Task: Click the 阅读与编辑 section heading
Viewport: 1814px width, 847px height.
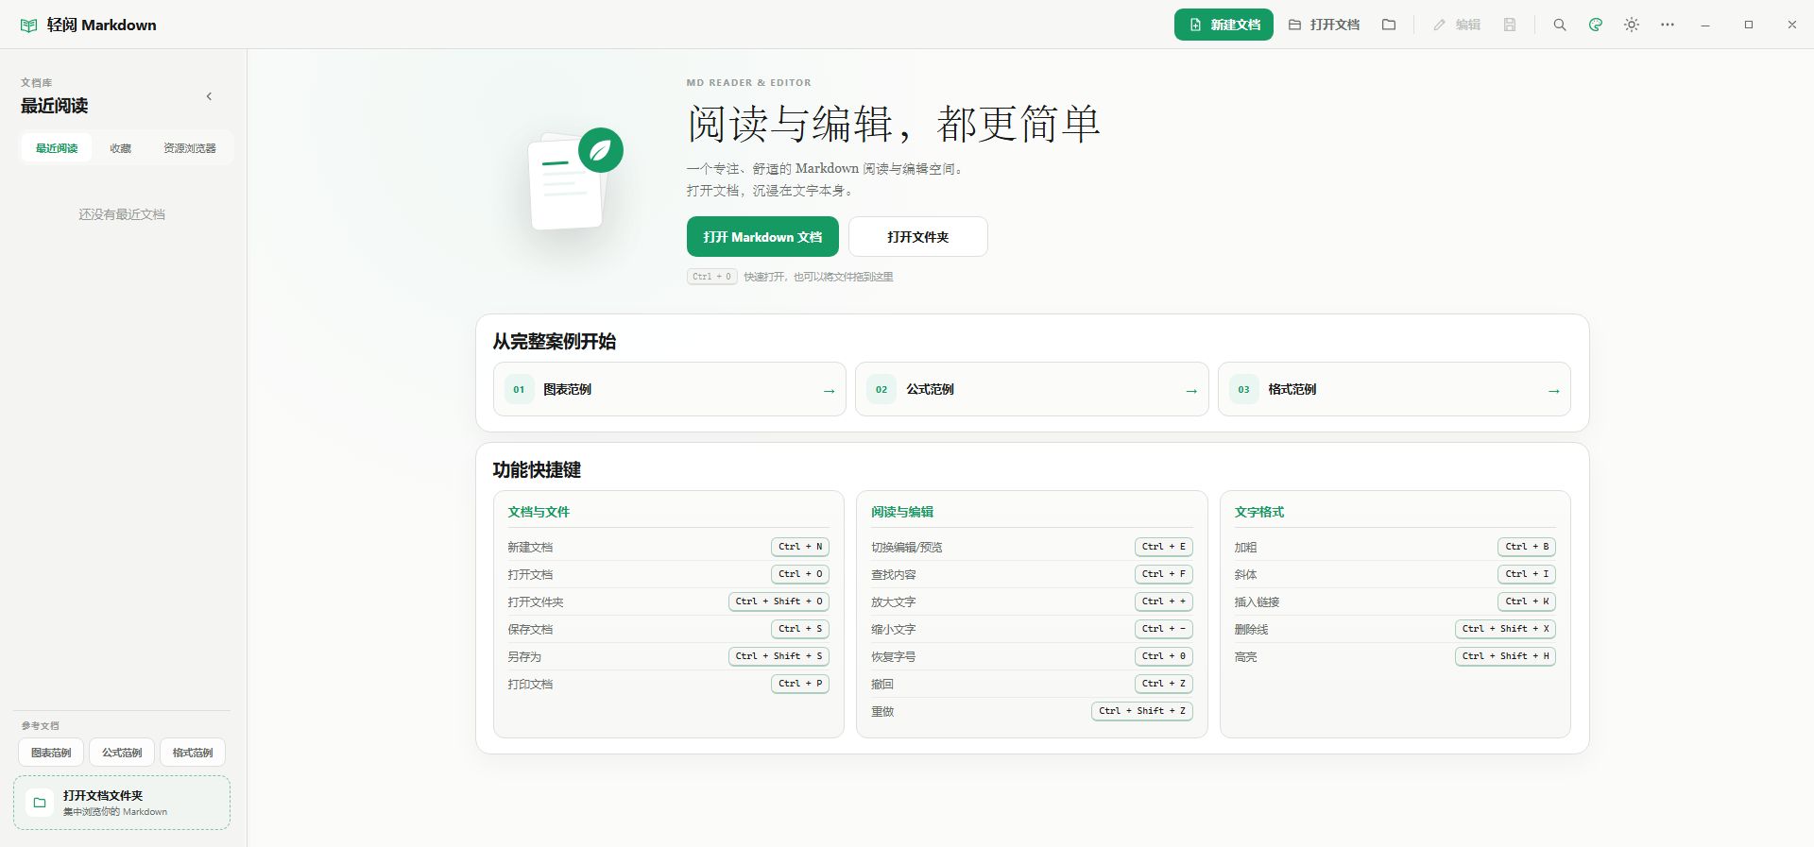Action: coord(902,512)
